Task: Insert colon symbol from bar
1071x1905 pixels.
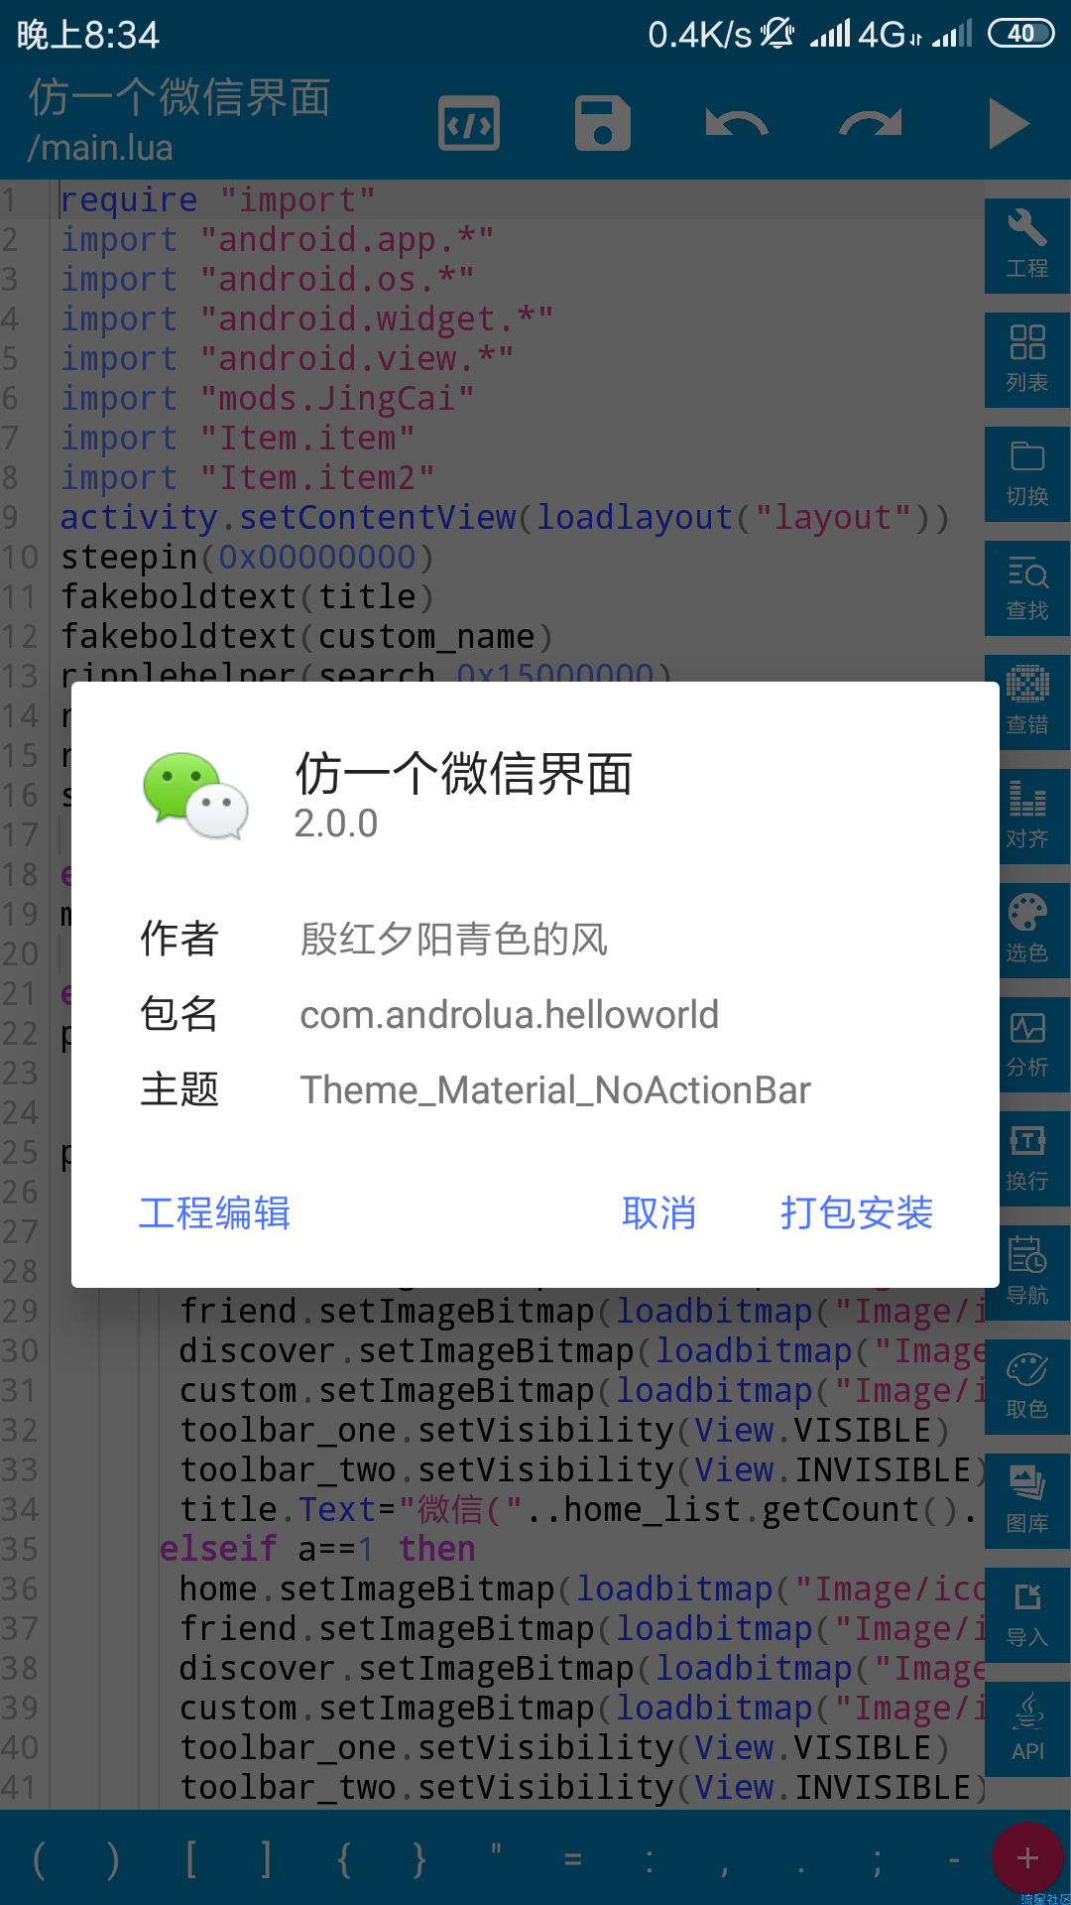Action: pyautogui.click(x=649, y=1858)
